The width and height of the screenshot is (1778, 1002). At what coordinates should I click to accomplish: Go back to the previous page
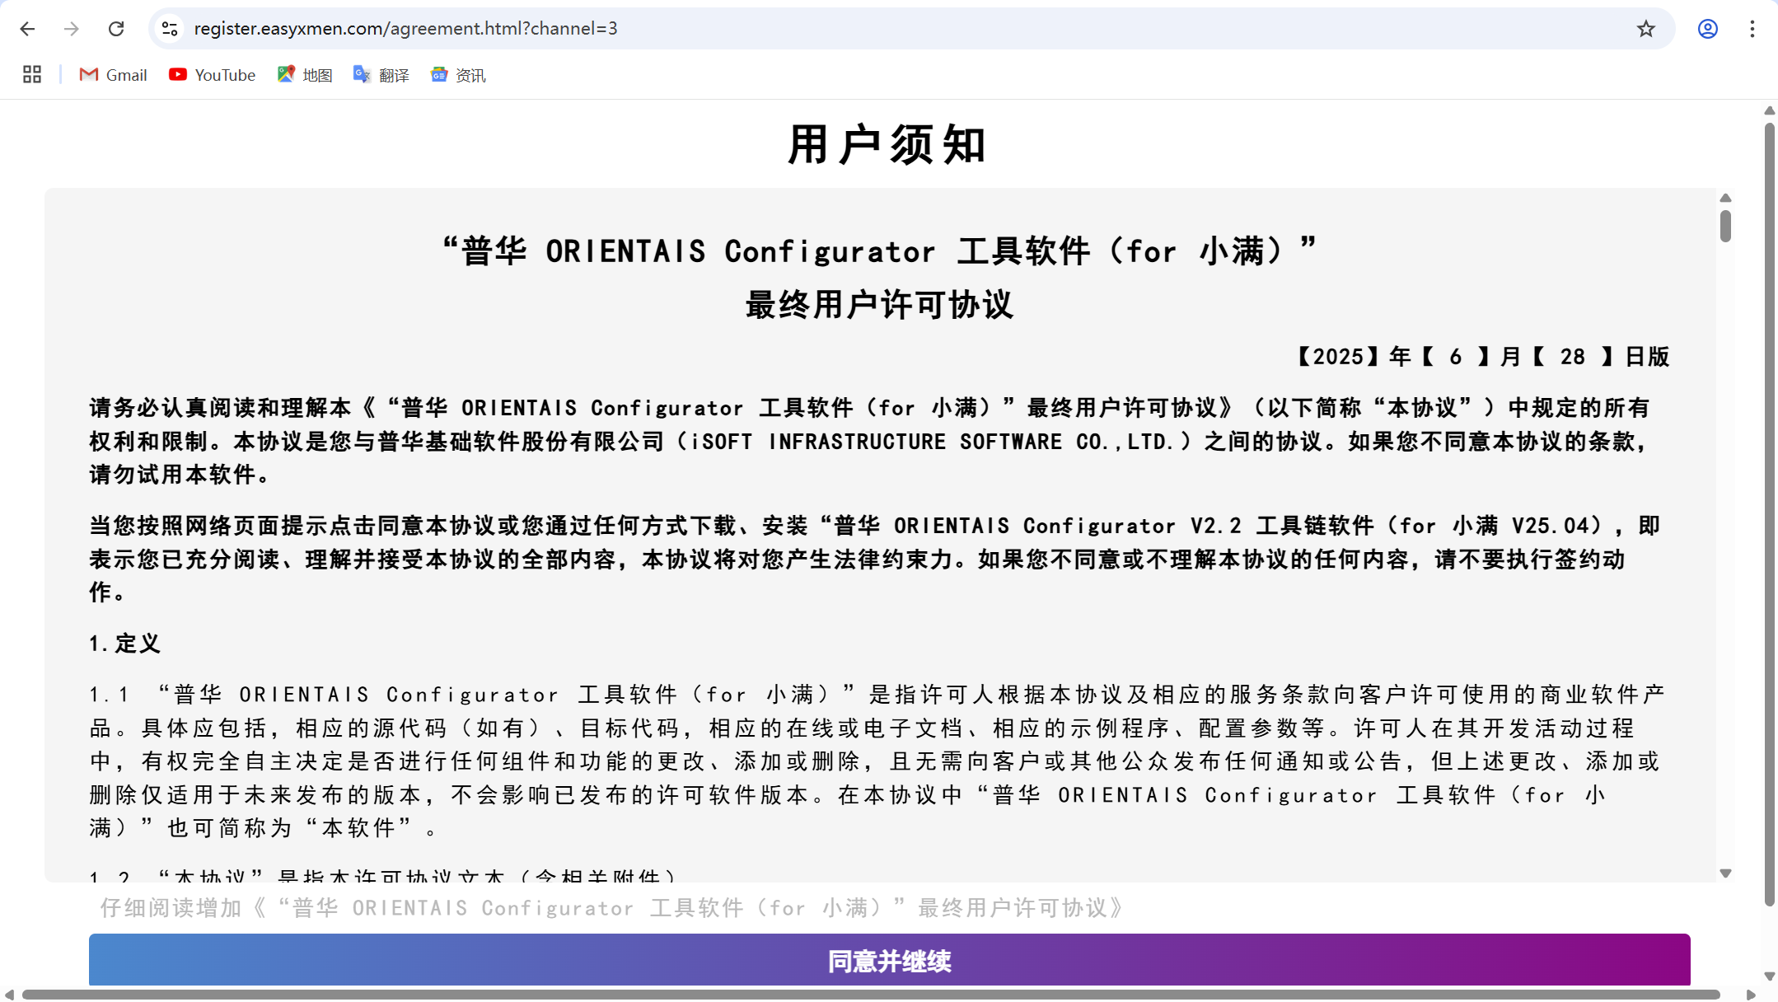point(28,29)
